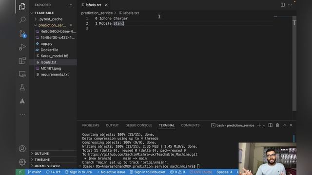The width and height of the screenshot is (312, 175).
Task: Collapse the TEACHABLE root folder
Action: click(44, 13)
